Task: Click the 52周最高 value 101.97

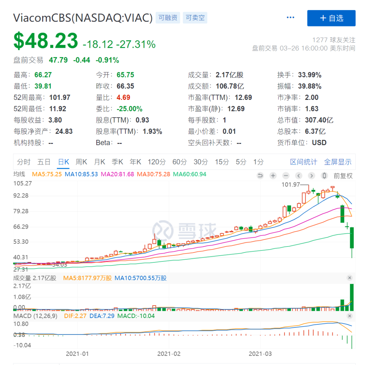Action: 60,98
